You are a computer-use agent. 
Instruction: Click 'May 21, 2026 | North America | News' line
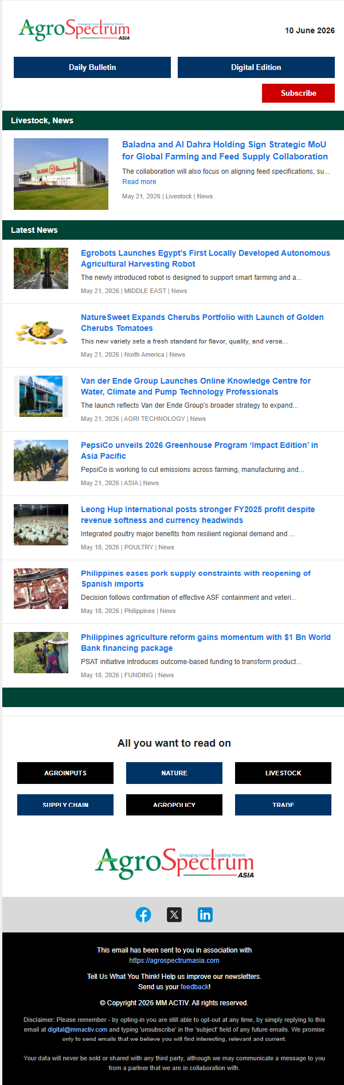click(132, 354)
